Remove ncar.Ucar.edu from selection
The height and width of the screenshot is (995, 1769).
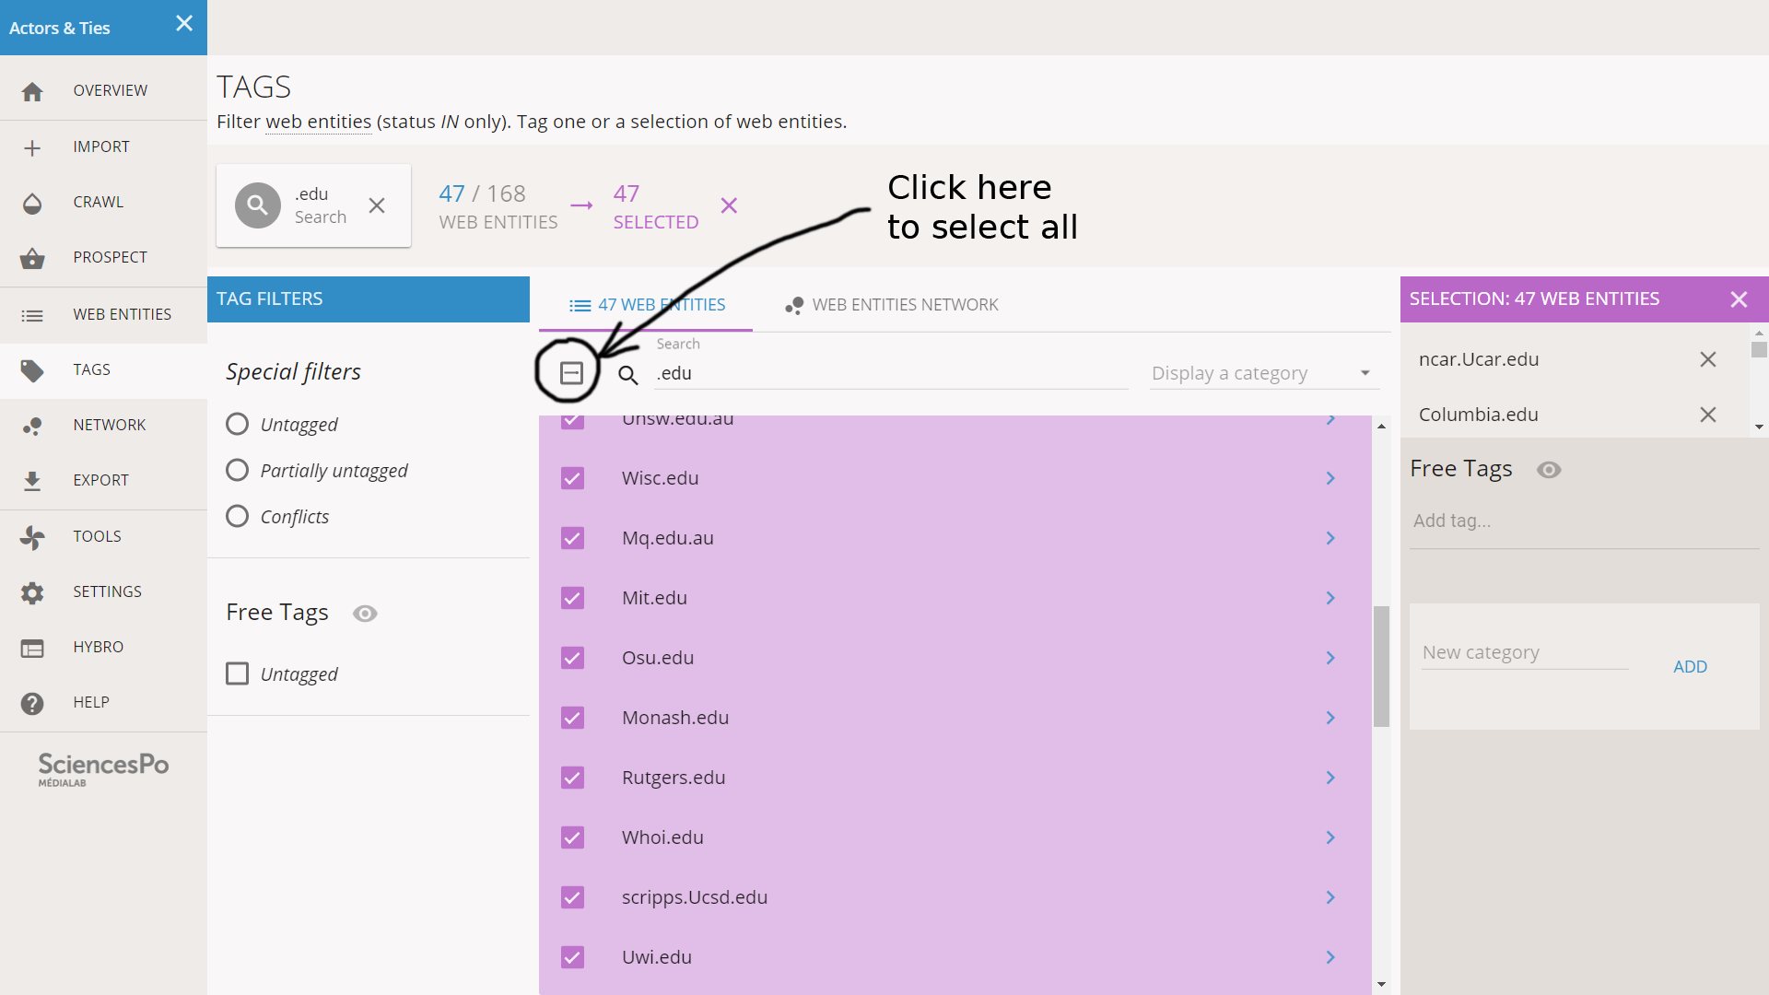(1708, 359)
